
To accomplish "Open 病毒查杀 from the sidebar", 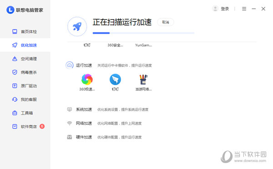I will click(x=25, y=72).
